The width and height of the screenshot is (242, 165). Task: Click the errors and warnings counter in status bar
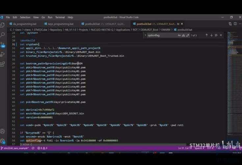click(42, 148)
